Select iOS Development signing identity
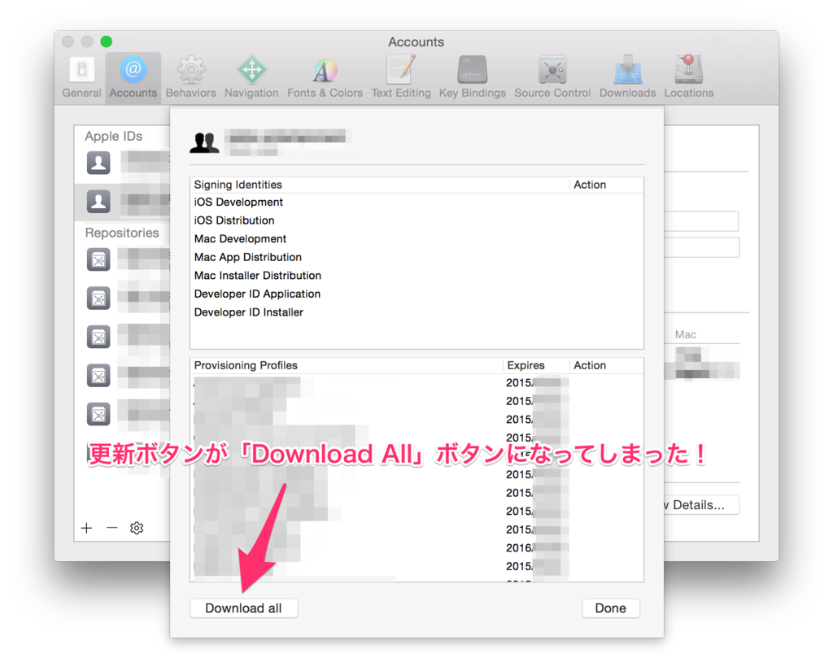833x658 pixels. coord(416,202)
